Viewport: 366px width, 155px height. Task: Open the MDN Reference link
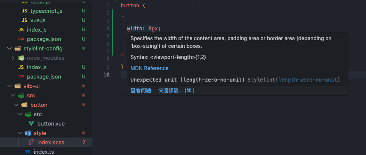pos(149,68)
